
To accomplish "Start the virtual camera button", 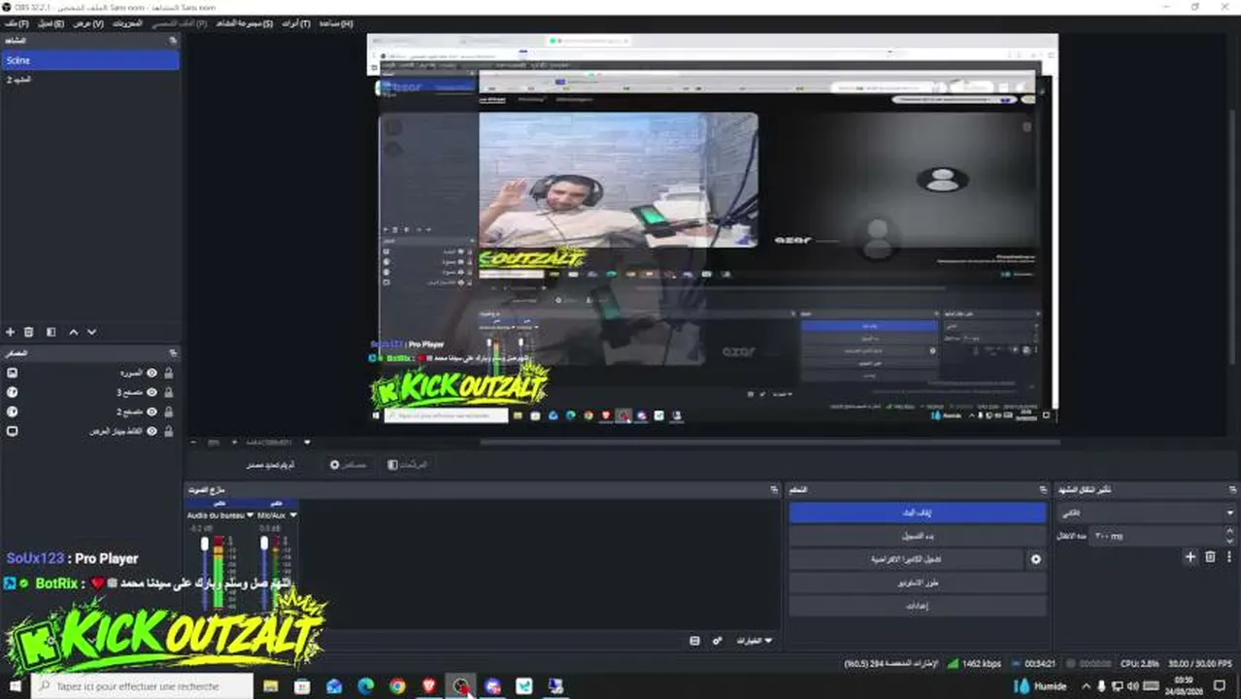I will (x=906, y=559).
